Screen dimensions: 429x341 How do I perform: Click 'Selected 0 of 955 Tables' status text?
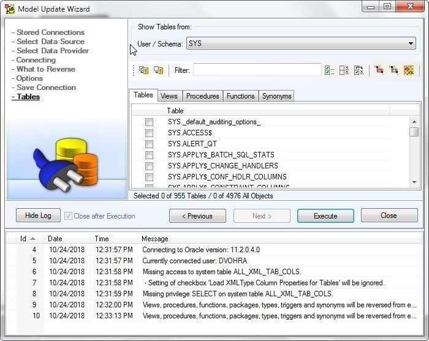(170, 196)
